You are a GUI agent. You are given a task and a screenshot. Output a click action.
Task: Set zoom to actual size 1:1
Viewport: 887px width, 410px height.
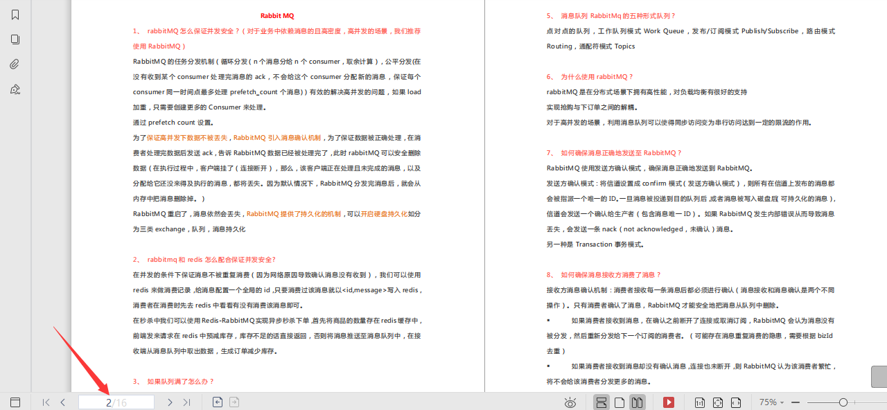pos(700,402)
